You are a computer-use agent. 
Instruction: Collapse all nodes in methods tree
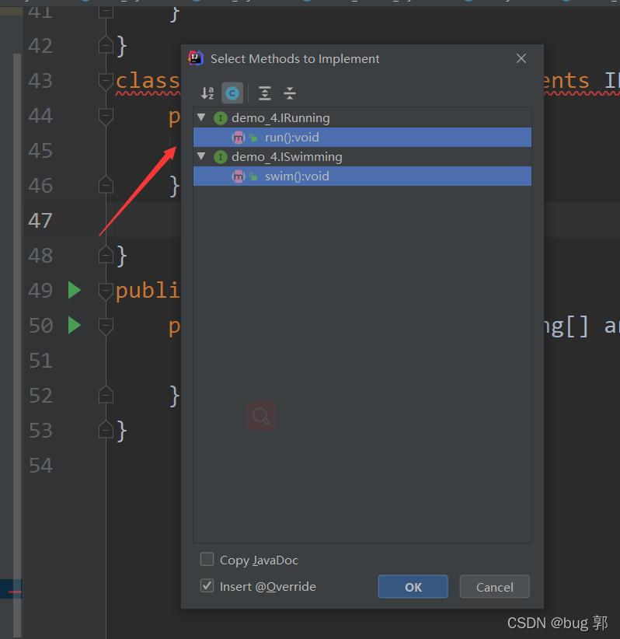point(290,93)
